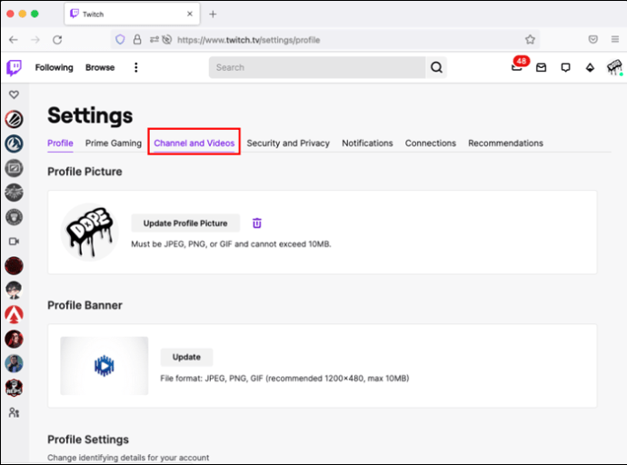Open the red A-logo channel in sidebar
This screenshot has width=627, height=465.
point(14,314)
